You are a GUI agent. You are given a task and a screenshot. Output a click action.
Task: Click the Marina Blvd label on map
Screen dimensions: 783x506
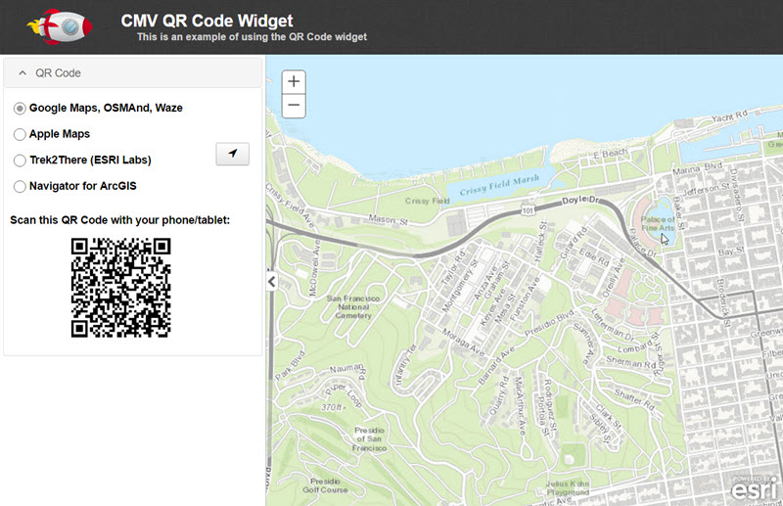coord(697,168)
